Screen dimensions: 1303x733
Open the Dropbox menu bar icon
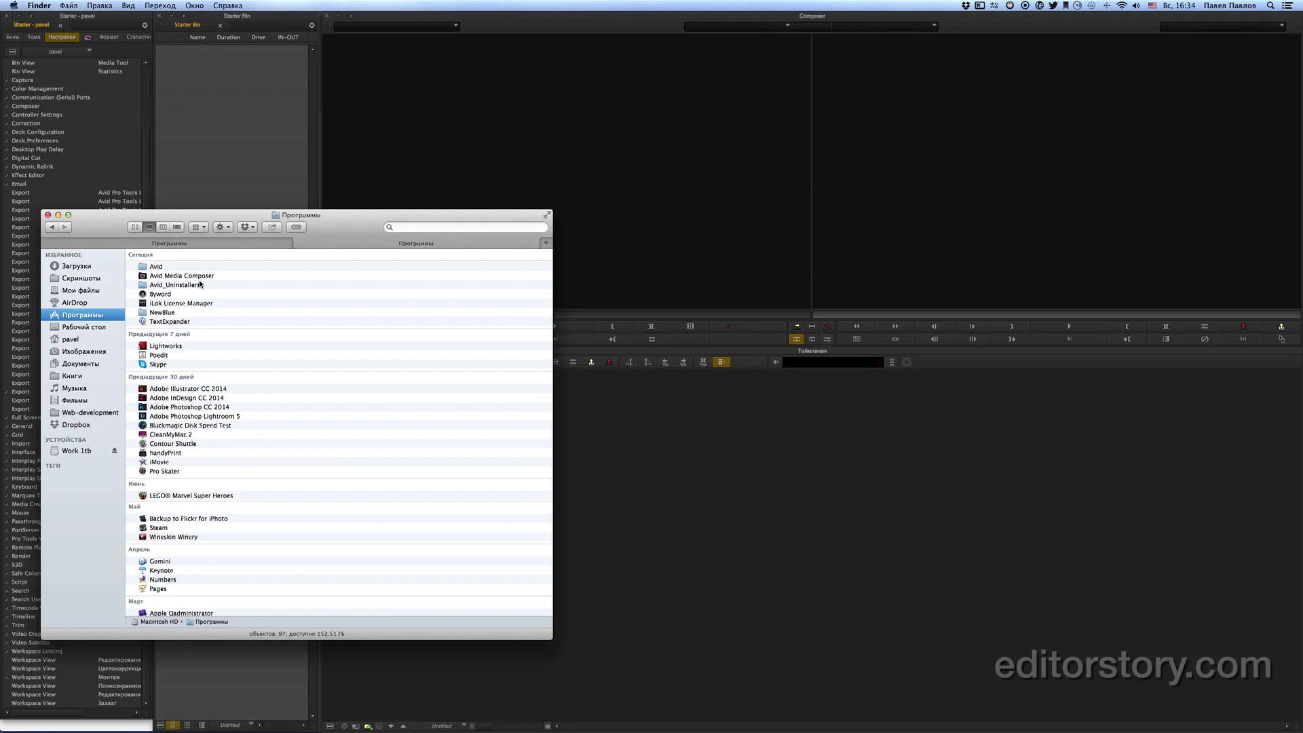pos(965,5)
